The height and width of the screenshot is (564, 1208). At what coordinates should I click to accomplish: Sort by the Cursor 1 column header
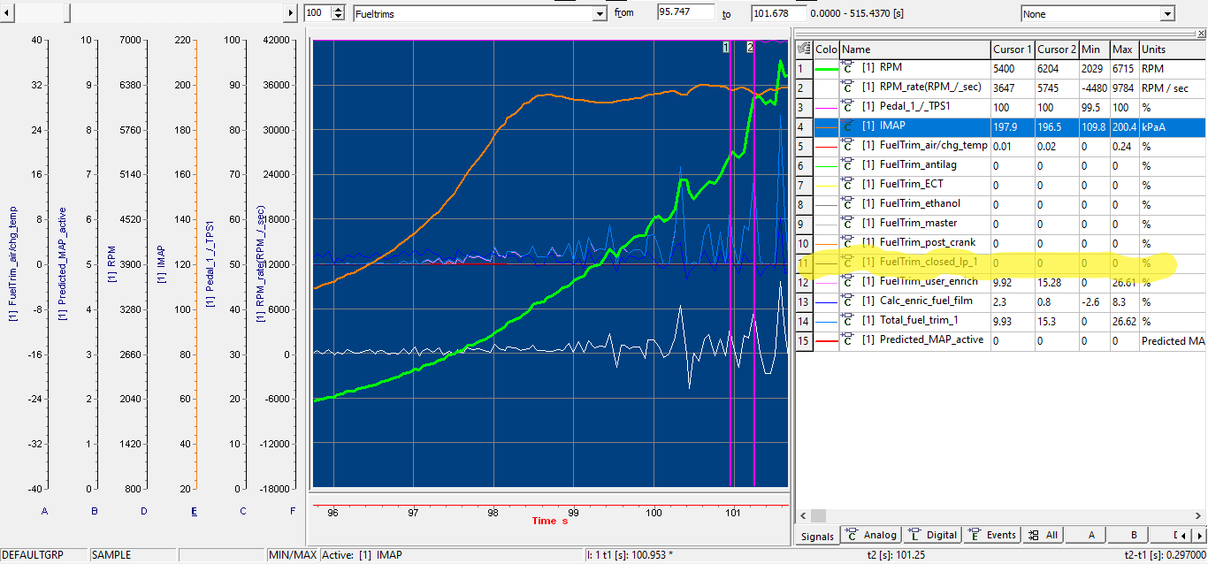(1012, 50)
